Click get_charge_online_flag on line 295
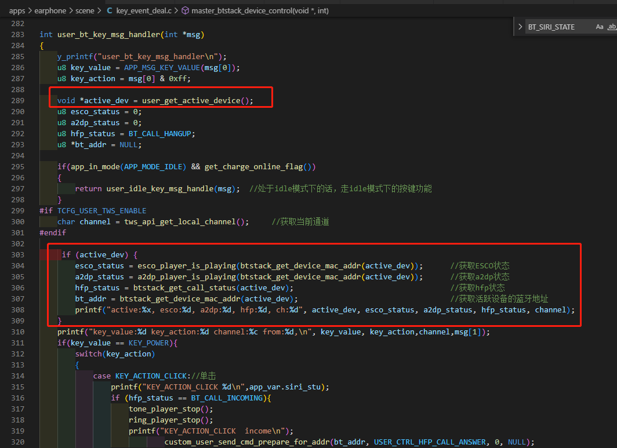The height and width of the screenshot is (448, 617). pyautogui.click(x=254, y=167)
